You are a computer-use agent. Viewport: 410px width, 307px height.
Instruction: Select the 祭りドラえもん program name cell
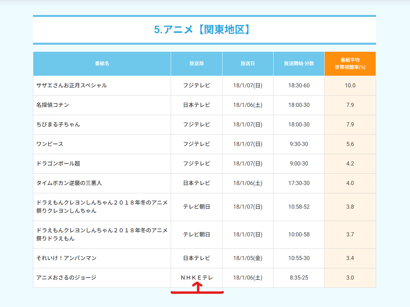click(102, 234)
